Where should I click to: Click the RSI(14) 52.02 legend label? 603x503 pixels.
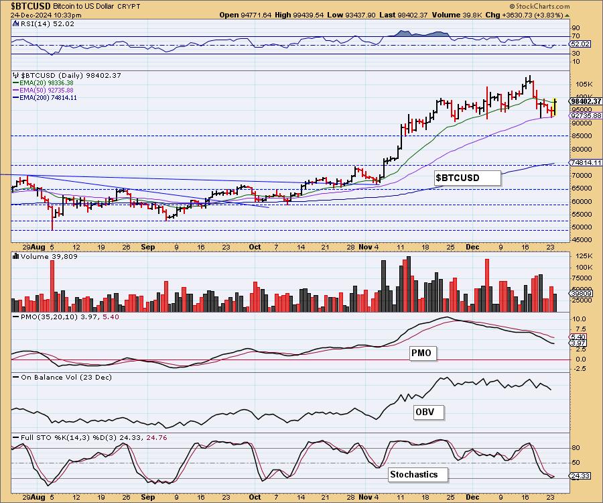tap(47, 23)
